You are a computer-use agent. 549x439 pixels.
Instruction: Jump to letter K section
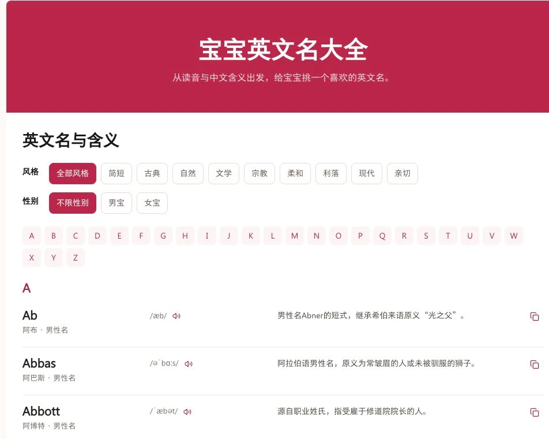[x=251, y=236]
